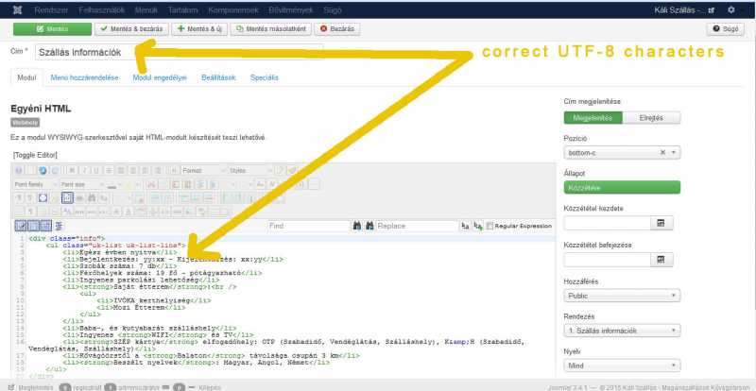Click the replace-all icon before Regular Expression
The width and height of the screenshot is (756, 391).
(476, 227)
